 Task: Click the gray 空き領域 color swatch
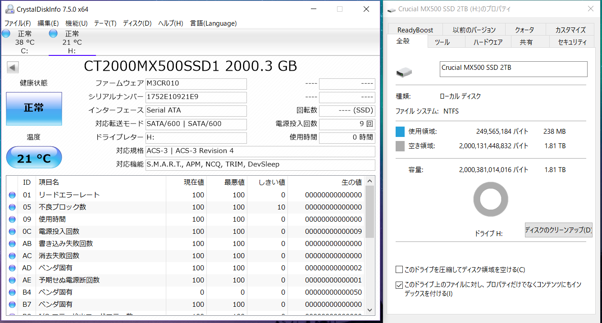tap(400, 146)
